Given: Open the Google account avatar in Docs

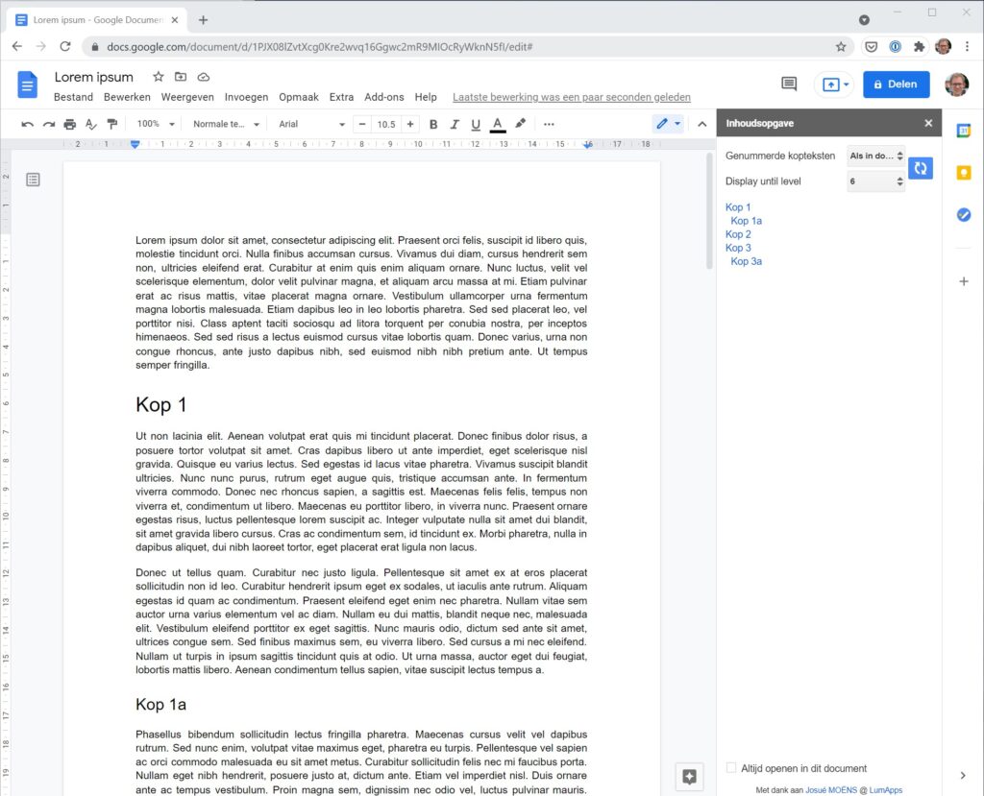Looking at the screenshot, I should [x=957, y=84].
